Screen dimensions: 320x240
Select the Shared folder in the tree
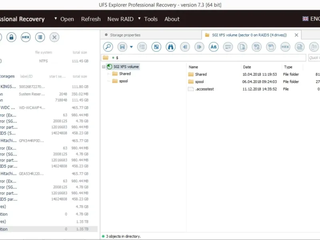point(125,74)
